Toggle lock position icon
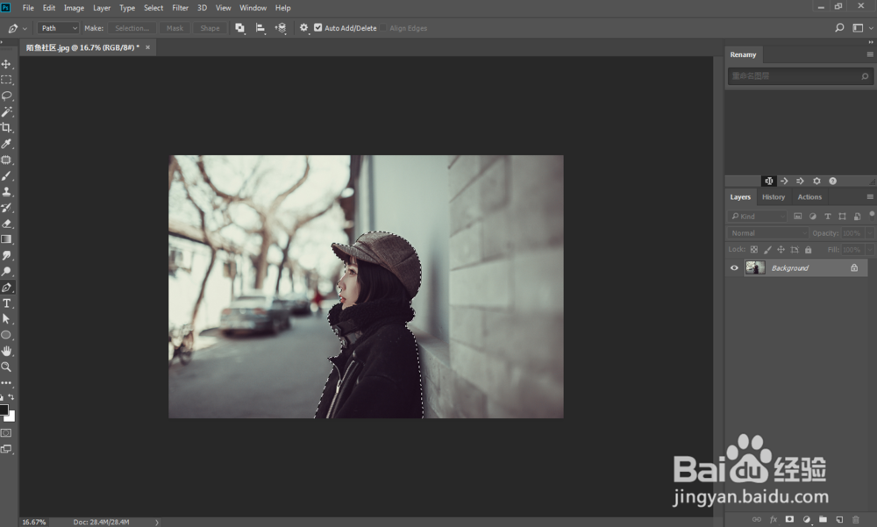 click(781, 250)
